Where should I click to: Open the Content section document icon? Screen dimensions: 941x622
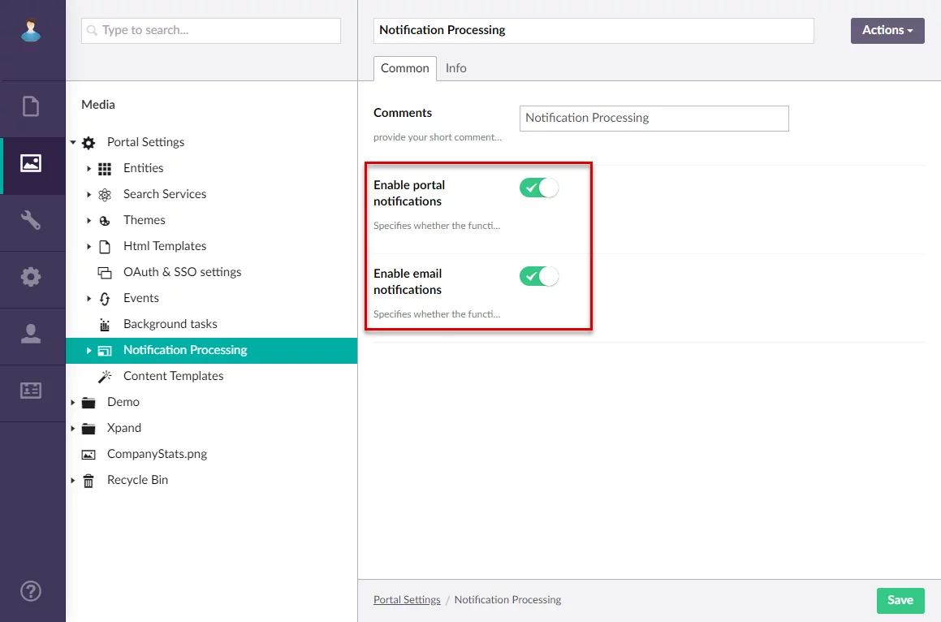[31, 106]
